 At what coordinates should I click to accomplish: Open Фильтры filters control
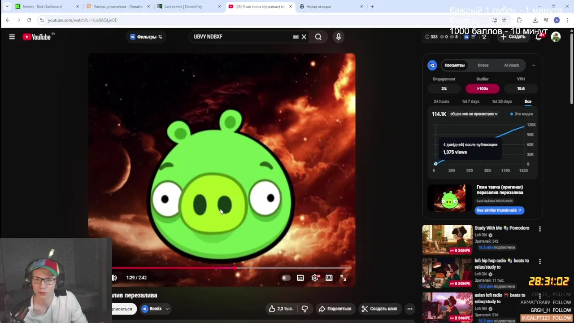tap(146, 37)
